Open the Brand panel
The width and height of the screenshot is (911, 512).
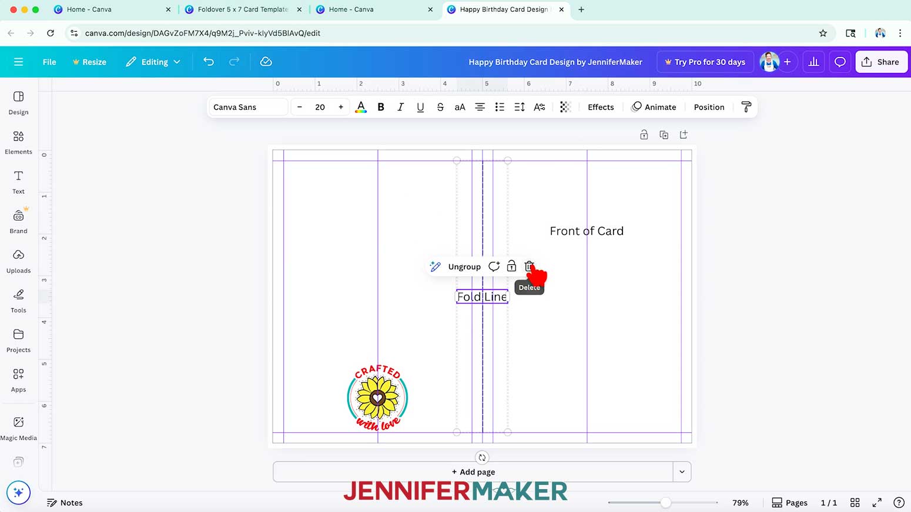pos(18,221)
